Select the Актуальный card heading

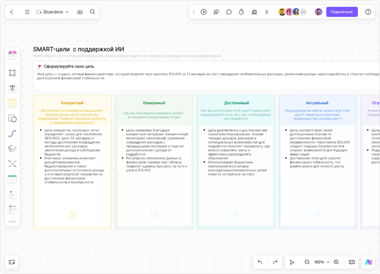click(x=317, y=103)
